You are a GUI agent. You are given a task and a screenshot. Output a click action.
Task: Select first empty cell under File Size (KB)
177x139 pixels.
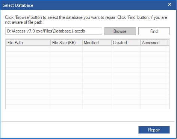click(67, 49)
